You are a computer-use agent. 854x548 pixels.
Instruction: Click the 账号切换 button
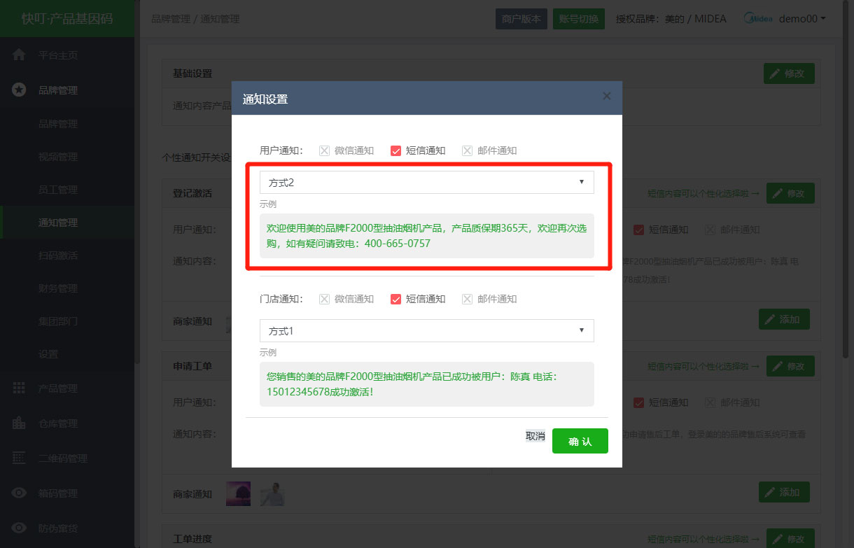click(x=579, y=19)
